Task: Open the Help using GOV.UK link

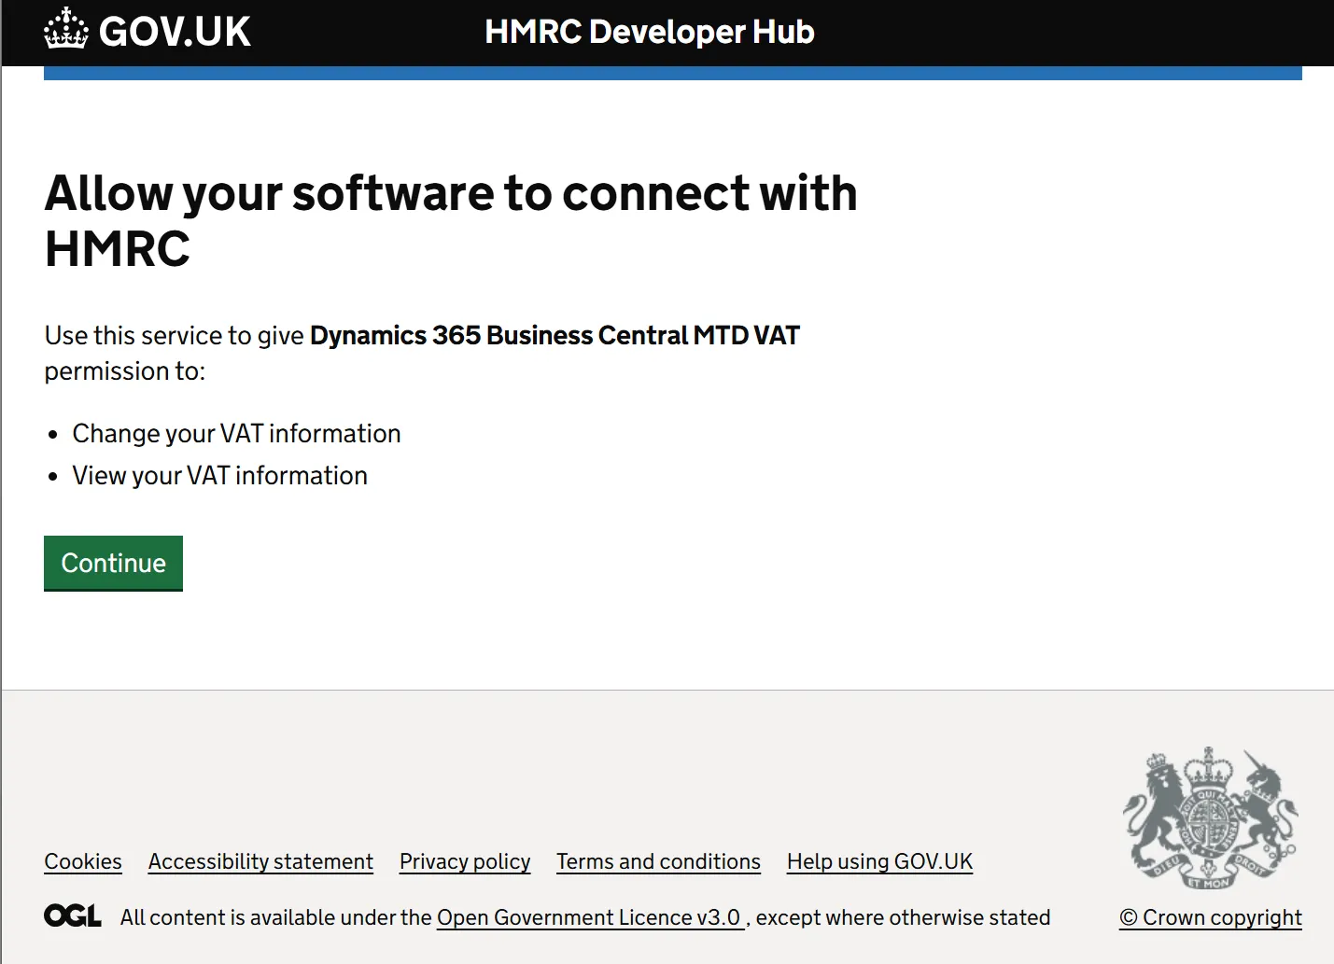Action: click(x=879, y=861)
